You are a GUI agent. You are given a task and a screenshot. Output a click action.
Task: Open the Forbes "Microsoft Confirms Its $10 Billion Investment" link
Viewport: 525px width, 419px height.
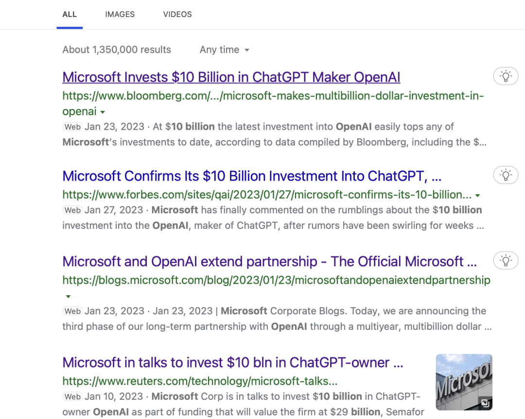pos(252,176)
